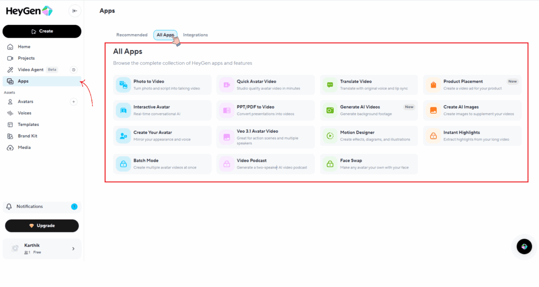539x287 pixels.
Task: Click the Motion Designer play icon
Action: (x=330, y=136)
